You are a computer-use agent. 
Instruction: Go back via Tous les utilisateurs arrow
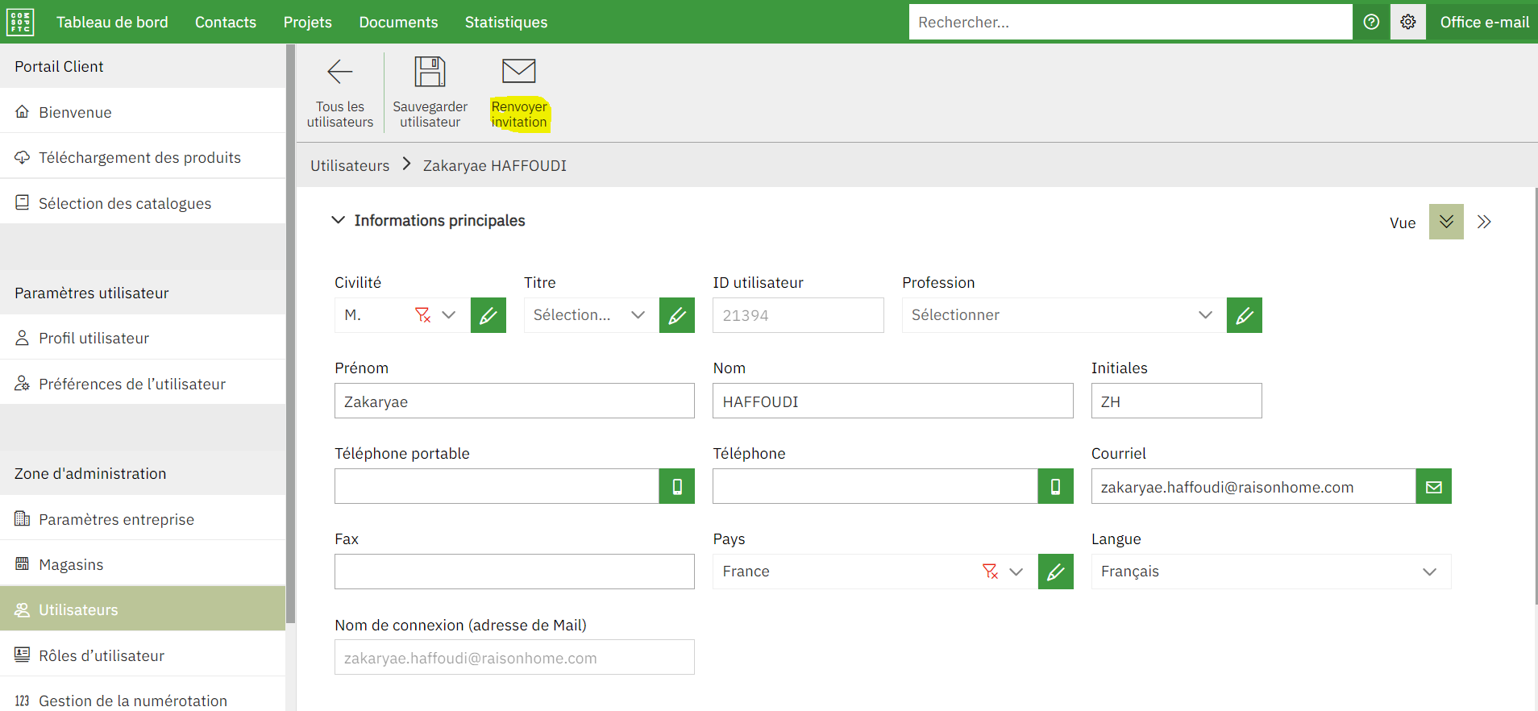pyautogui.click(x=339, y=72)
